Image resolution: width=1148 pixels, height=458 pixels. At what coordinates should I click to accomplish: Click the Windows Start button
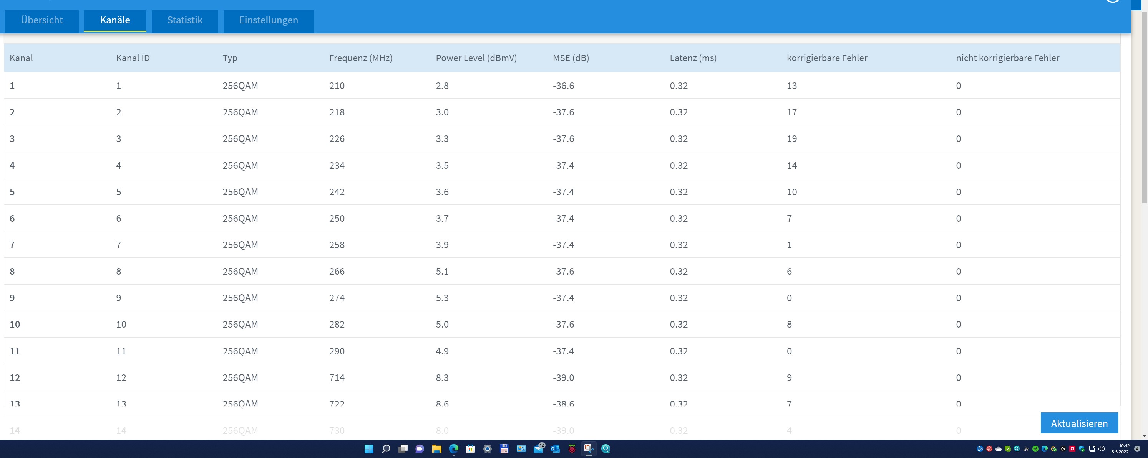369,449
